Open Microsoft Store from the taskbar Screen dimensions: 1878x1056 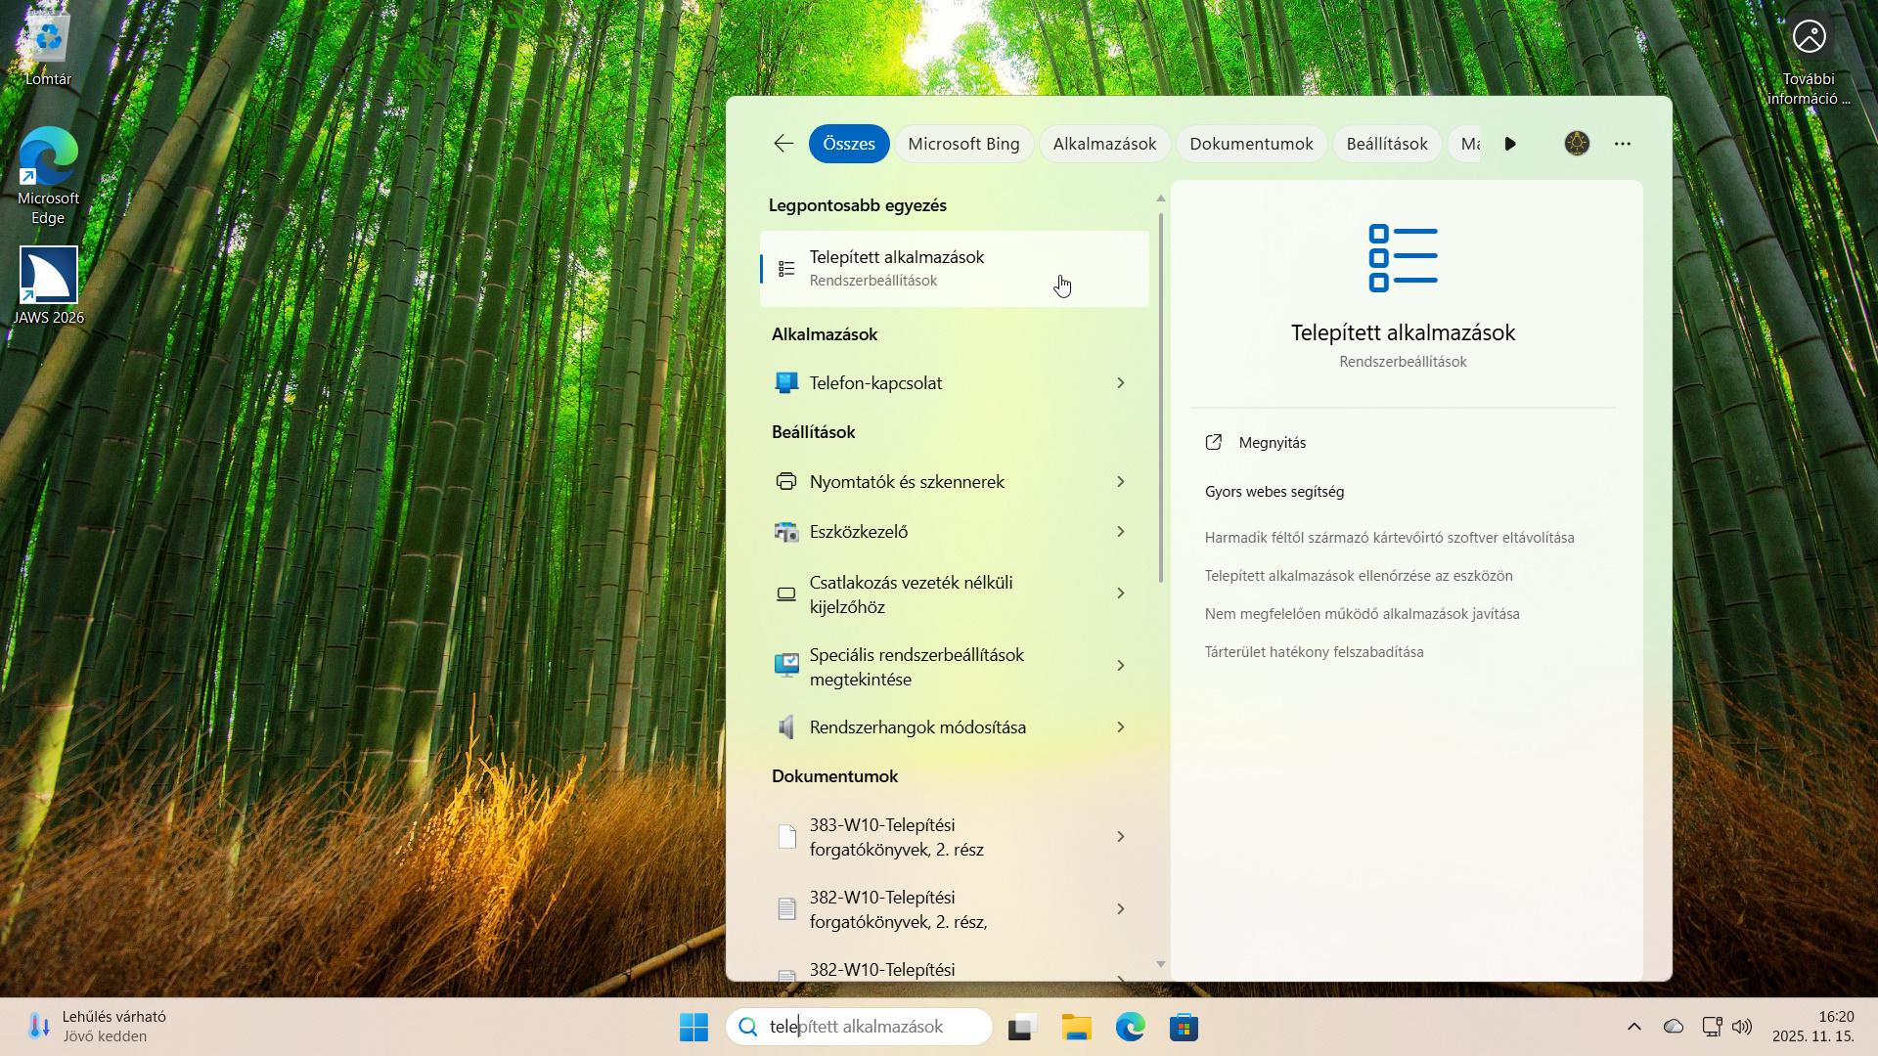coord(1184,1027)
